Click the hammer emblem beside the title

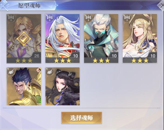tap(4, 5)
